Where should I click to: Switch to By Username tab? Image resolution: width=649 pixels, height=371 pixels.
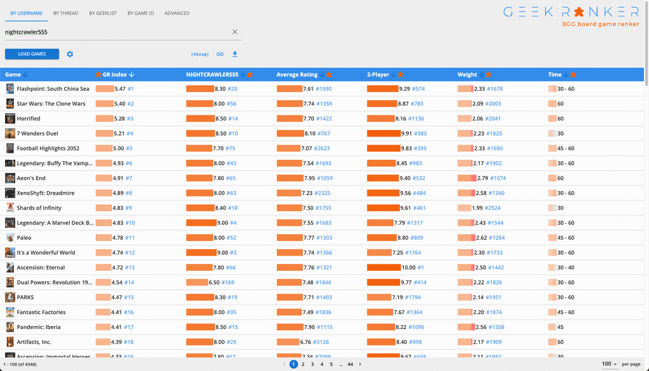pyautogui.click(x=27, y=13)
